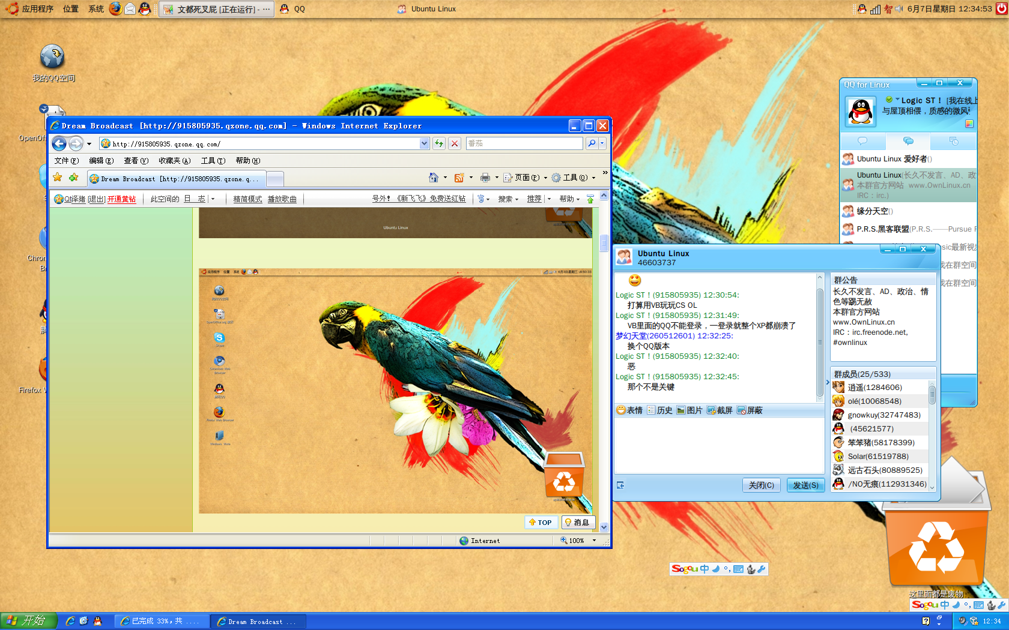Click 发送(S) send button in chat
Viewport: 1009px width, 630px height.
coord(805,485)
